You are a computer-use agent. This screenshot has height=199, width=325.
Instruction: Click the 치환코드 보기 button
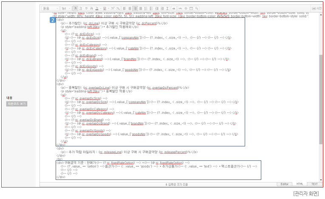(17, 104)
